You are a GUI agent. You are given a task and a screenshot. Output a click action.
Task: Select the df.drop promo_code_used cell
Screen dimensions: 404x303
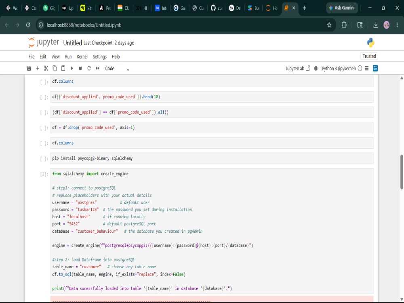(212, 128)
